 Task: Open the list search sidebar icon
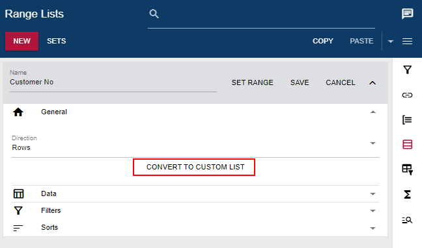tap(407, 220)
